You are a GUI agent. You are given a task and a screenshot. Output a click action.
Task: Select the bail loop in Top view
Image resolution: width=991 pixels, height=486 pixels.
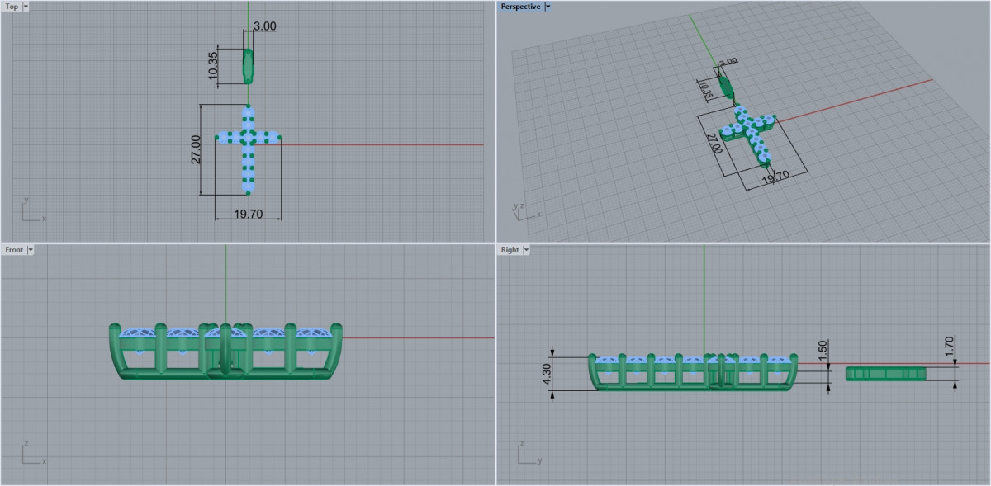click(248, 66)
